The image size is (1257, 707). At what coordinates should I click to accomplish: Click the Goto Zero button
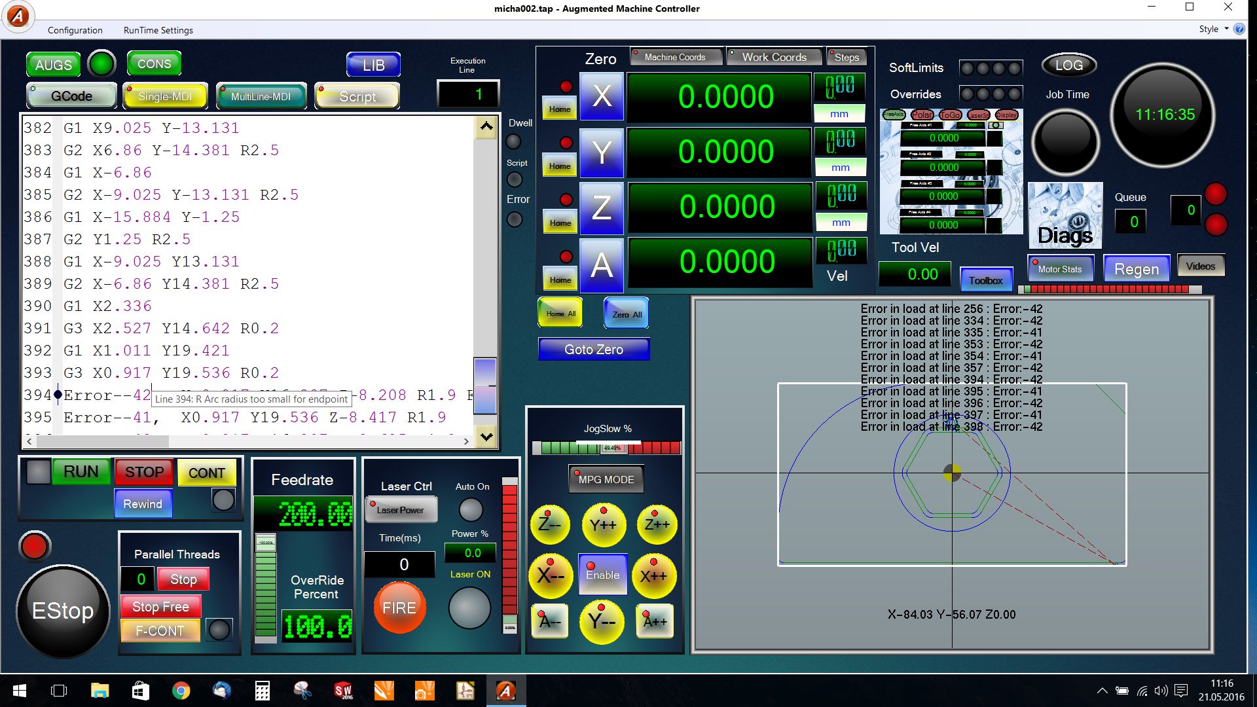[x=593, y=350]
